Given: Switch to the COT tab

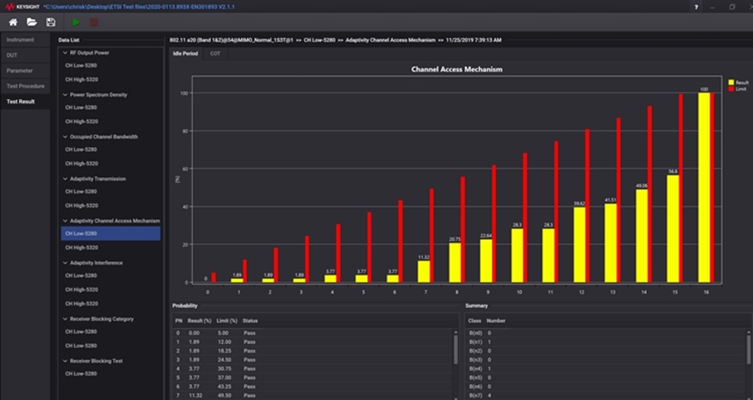Looking at the screenshot, I should [215, 53].
